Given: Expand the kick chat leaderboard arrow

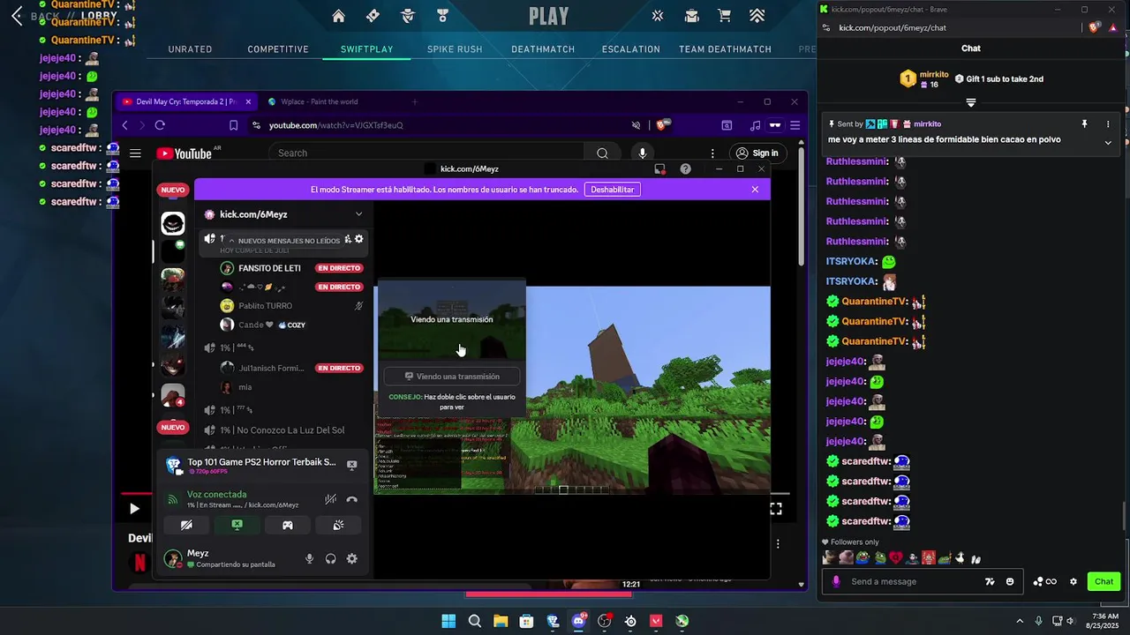Looking at the screenshot, I should tap(971, 103).
